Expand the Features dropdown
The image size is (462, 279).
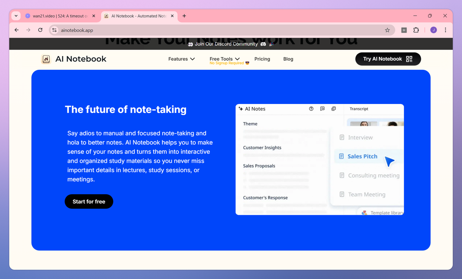[x=181, y=59]
